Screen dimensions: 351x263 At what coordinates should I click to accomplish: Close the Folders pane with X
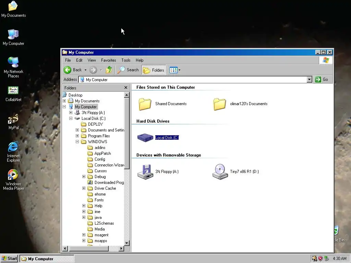pyautogui.click(x=126, y=88)
